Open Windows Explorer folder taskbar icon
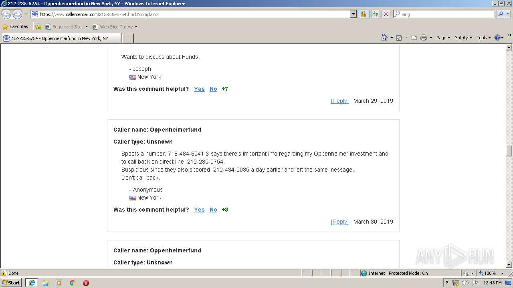This screenshot has height=288, width=513. pos(45,283)
